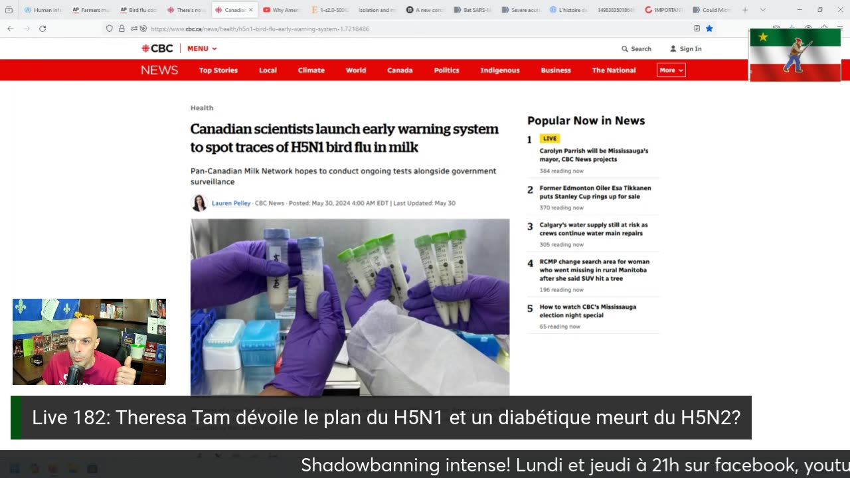Open Climate in news nav

311,70
